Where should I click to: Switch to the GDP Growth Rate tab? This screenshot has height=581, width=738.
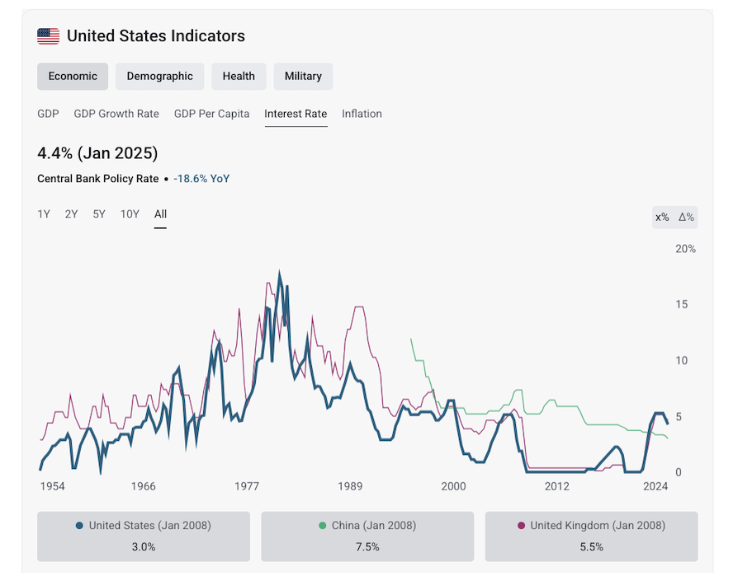[116, 114]
